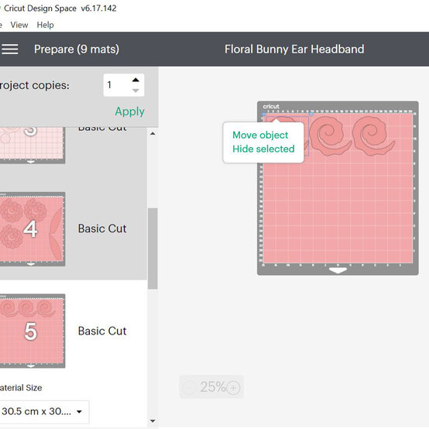The width and height of the screenshot is (429, 429).
Task: Increase project copies with up arrow
Action: (136, 80)
